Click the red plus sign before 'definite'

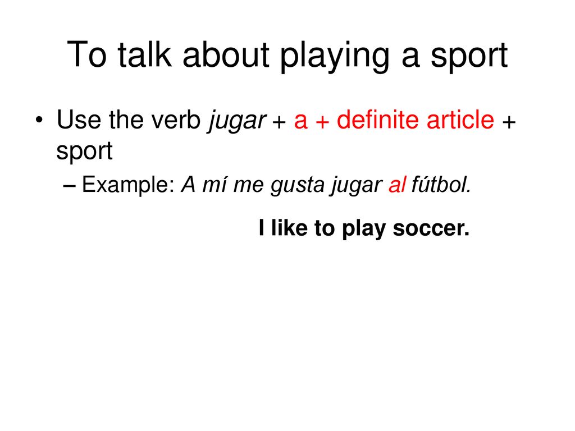[x=322, y=122]
